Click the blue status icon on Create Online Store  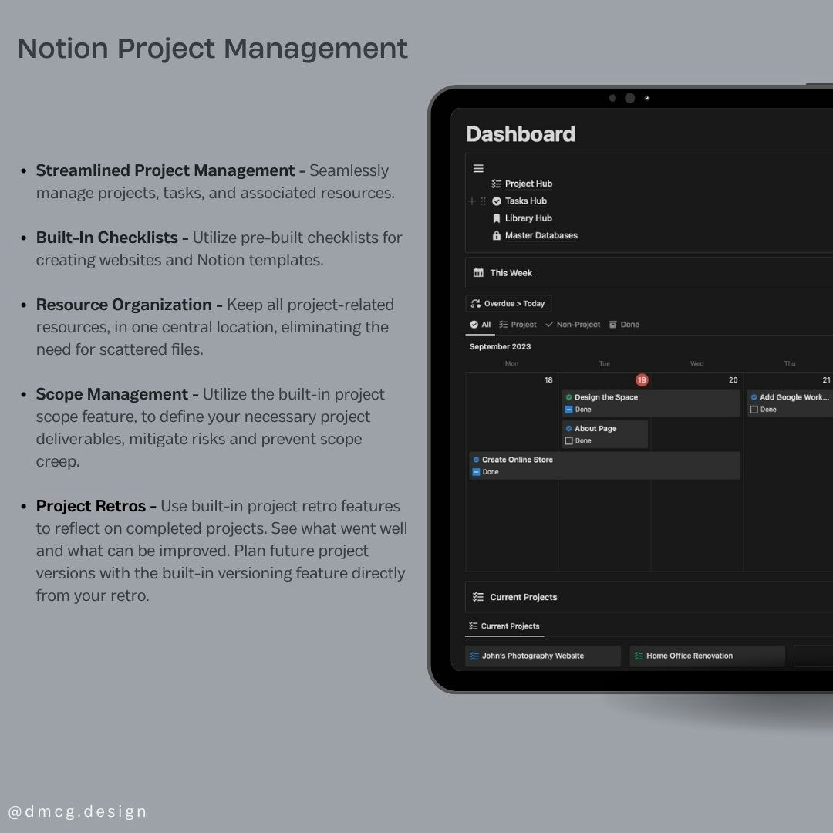[476, 460]
